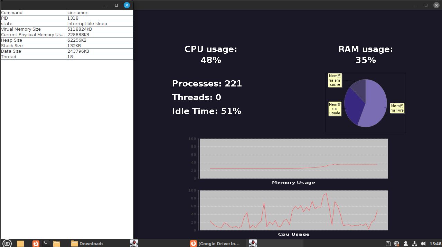The height and width of the screenshot is (247, 442).
Task: Click the 'Interruptible sleep' state cell
Action: 100,23
